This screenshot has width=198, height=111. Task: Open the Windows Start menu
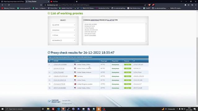pyautogui.click(x=2, y=109)
